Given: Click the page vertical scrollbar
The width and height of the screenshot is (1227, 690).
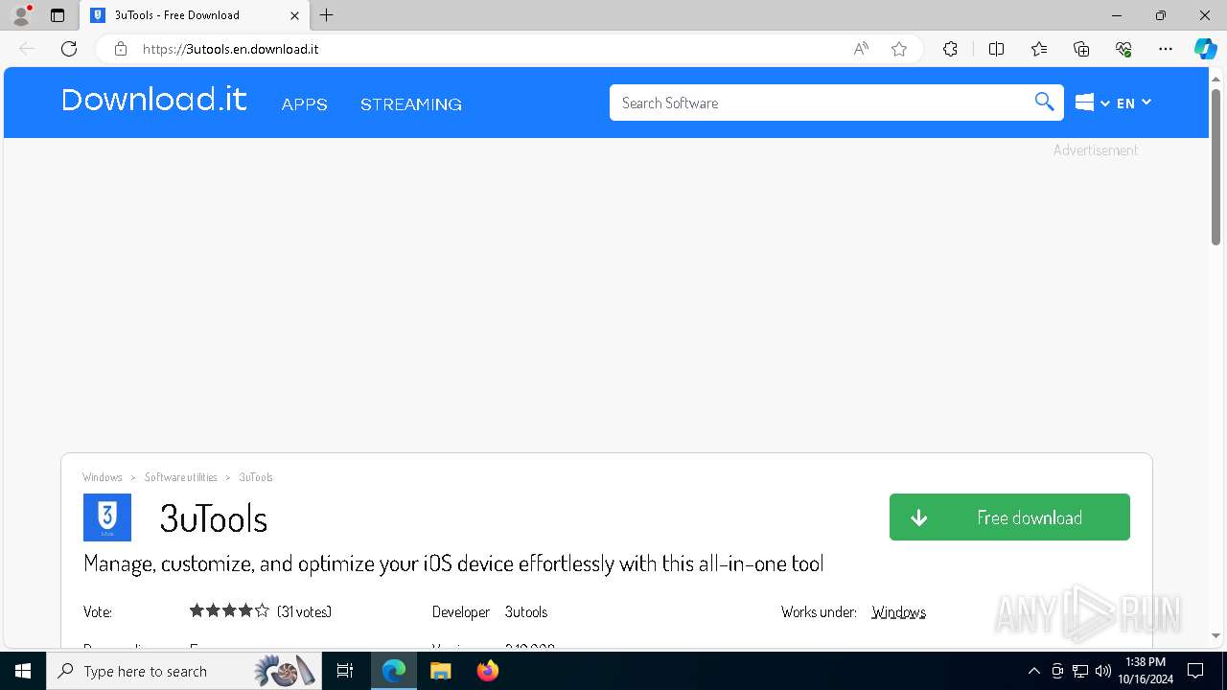Looking at the screenshot, I should coord(1215,168).
